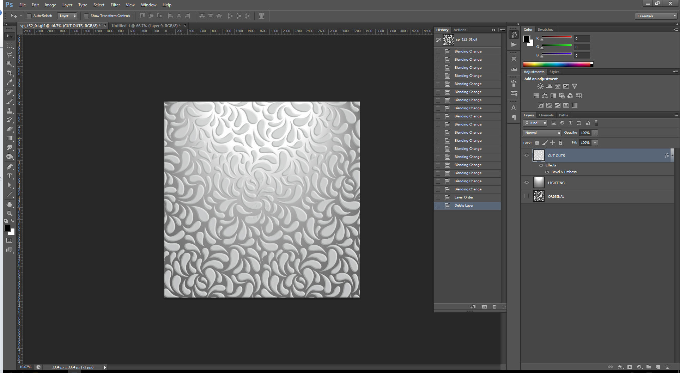Open the Layers panel options menu
Image resolution: width=680 pixels, height=373 pixels.
tap(675, 115)
